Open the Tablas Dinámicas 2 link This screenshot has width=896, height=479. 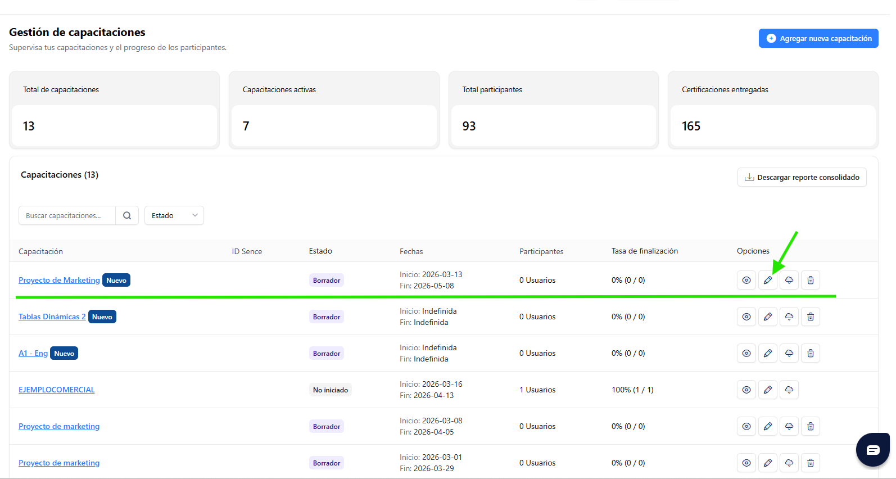point(52,317)
